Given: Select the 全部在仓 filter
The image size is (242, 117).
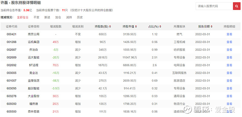Looking at the screenshot, I should pos(23,17).
